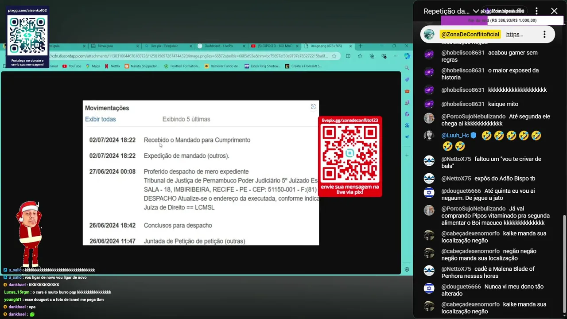Screen dimensions: 567x319
Task: Open the 'Create a Fromsoft S...' bookmark
Action: [x=303, y=66]
